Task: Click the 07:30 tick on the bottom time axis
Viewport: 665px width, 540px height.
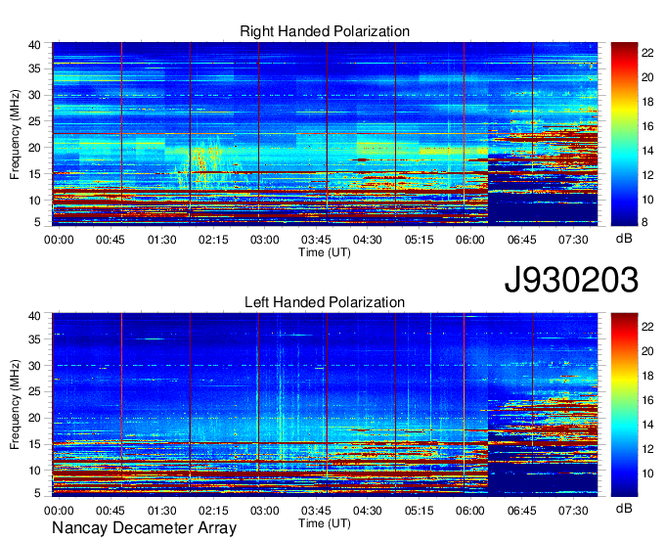Action: pos(573,511)
